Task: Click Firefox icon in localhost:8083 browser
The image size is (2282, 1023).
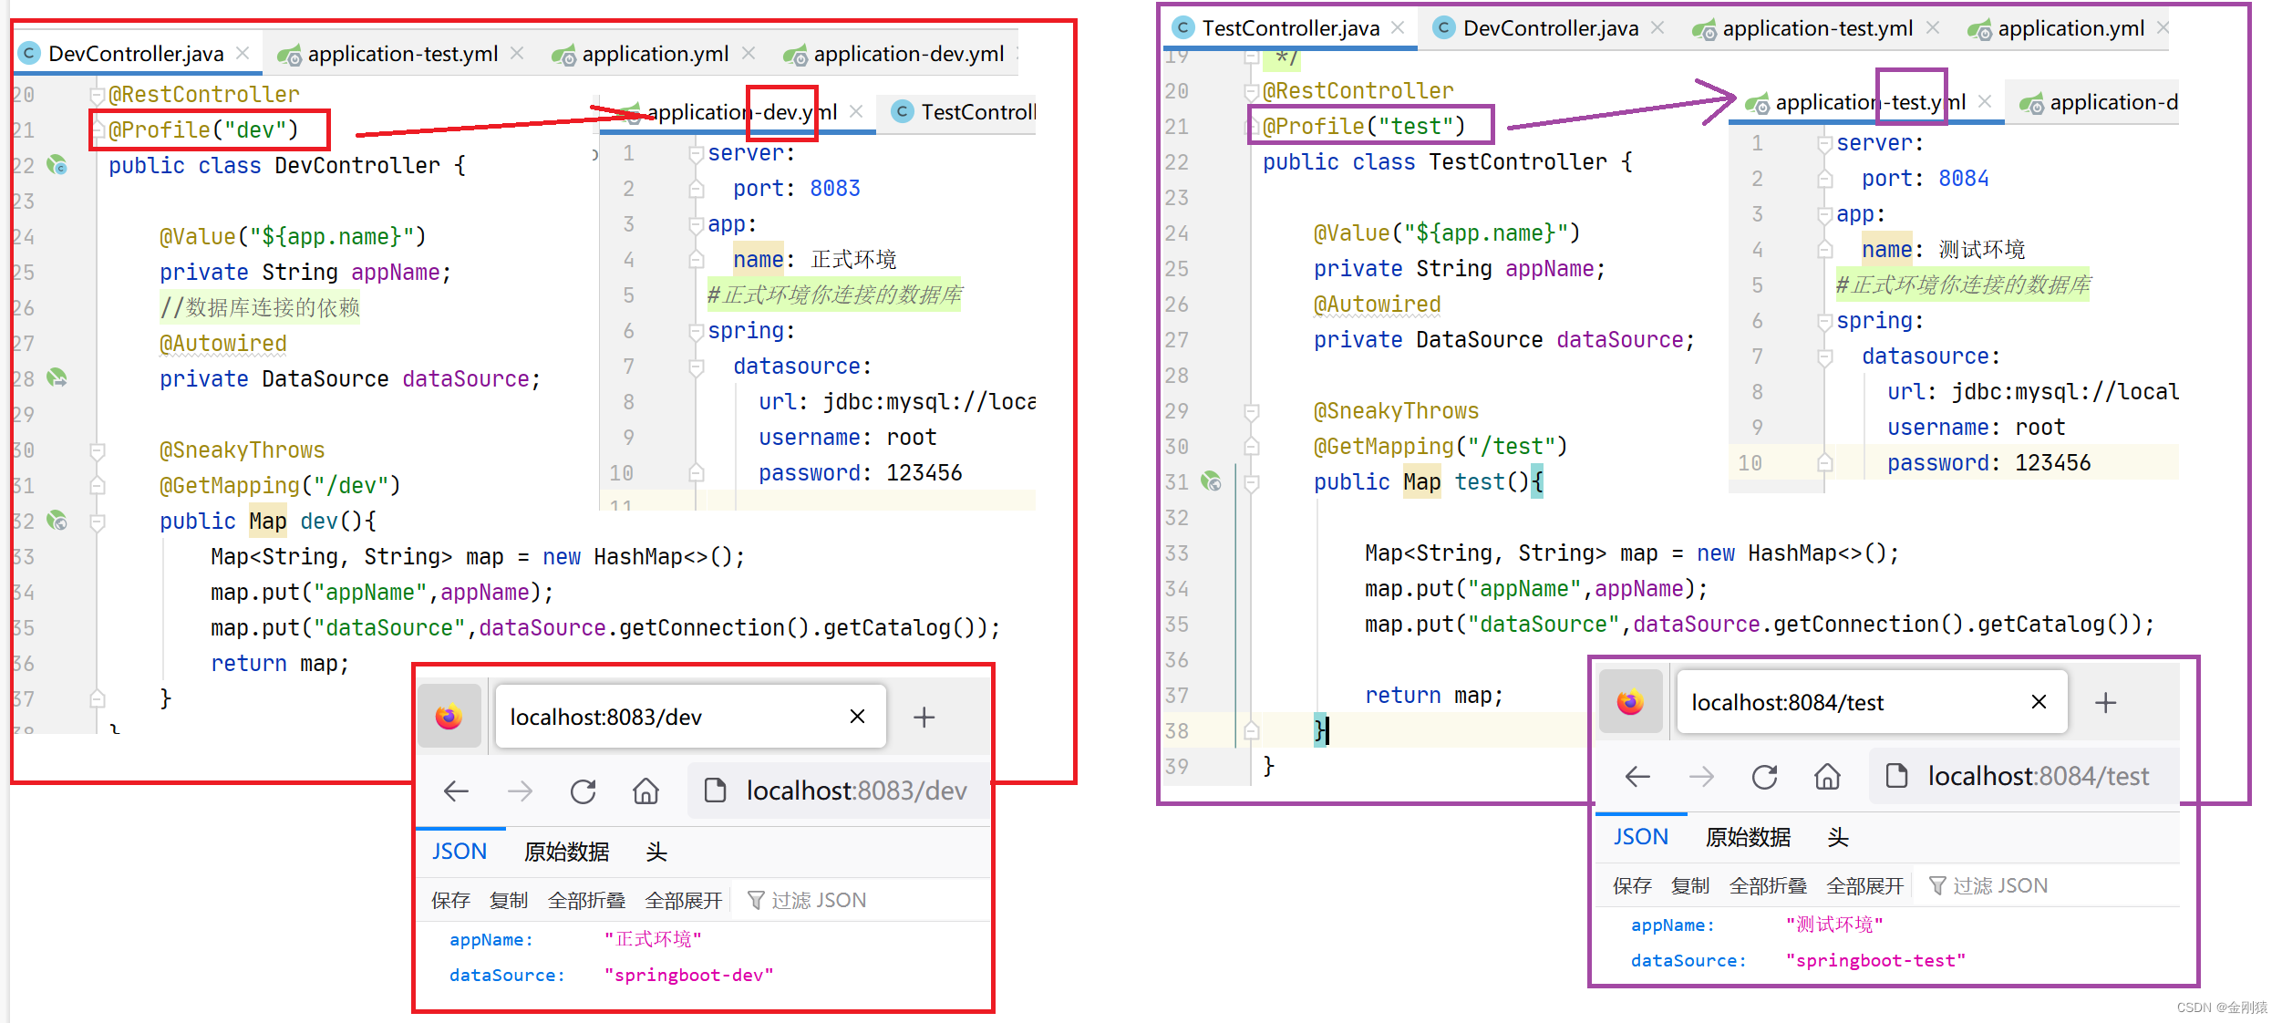Action: point(449,717)
